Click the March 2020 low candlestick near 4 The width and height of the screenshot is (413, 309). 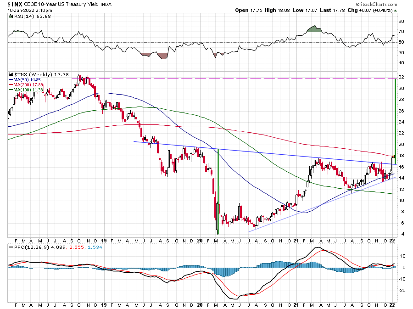218,219
